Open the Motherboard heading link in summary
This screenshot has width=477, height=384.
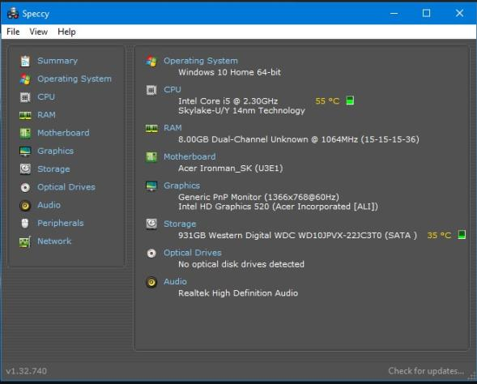[190, 156]
